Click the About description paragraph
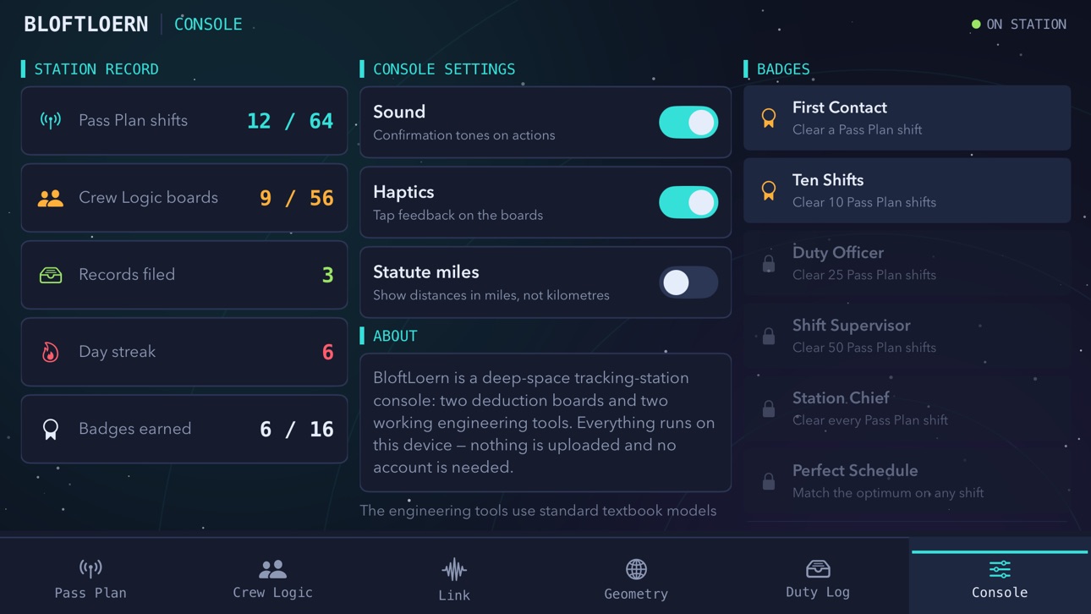Viewport: 1091px width, 614px height. coord(545,422)
